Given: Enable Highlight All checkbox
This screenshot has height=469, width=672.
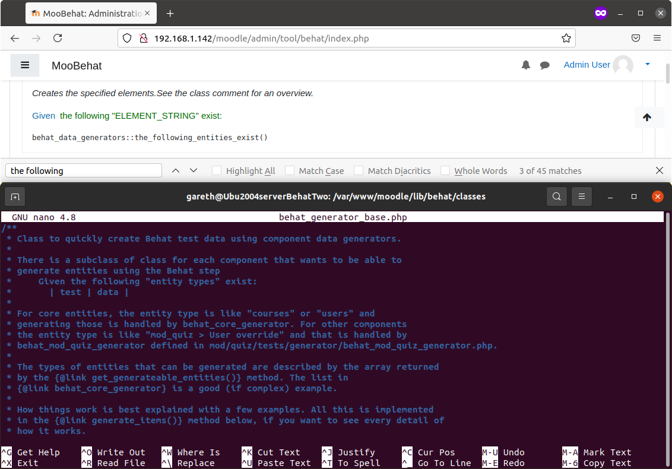Looking at the screenshot, I should point(217,170).
